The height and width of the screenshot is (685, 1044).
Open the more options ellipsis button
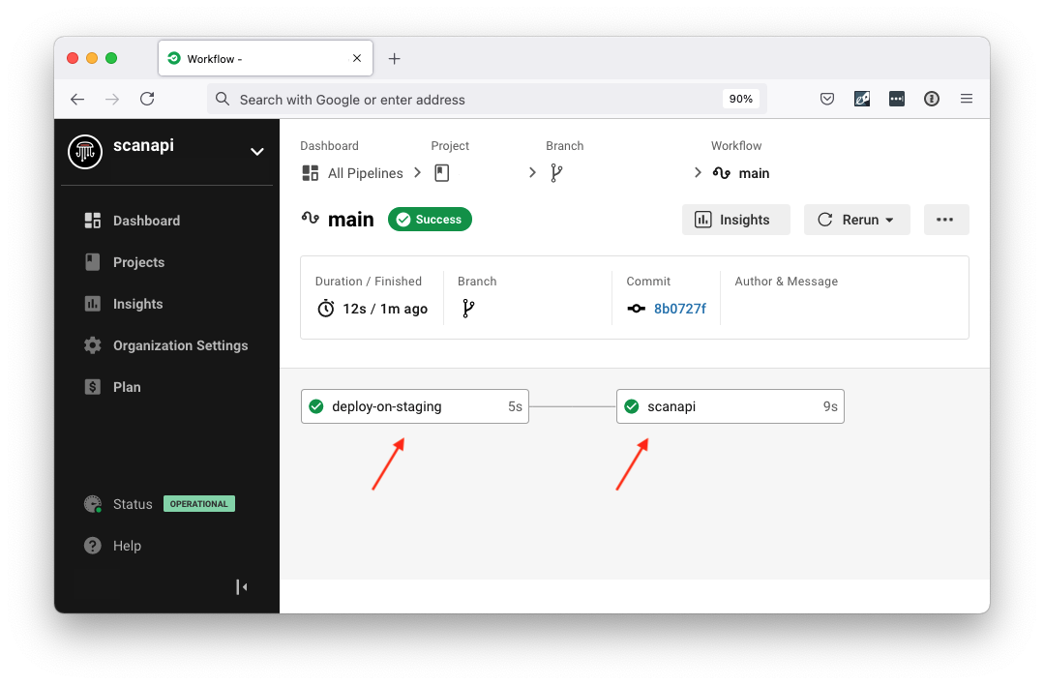pyautogui.click(x=946, y=219)
